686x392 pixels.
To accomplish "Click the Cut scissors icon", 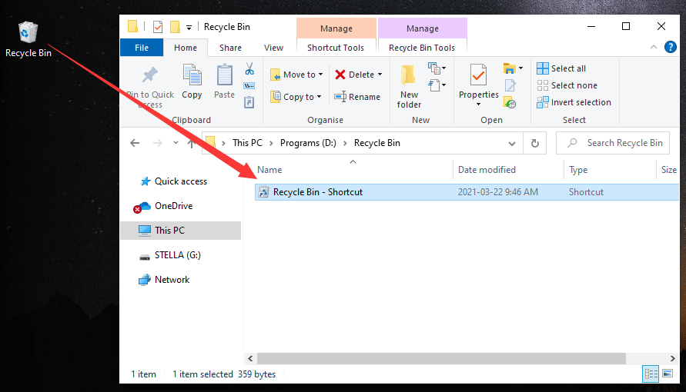I will (249, 68).
